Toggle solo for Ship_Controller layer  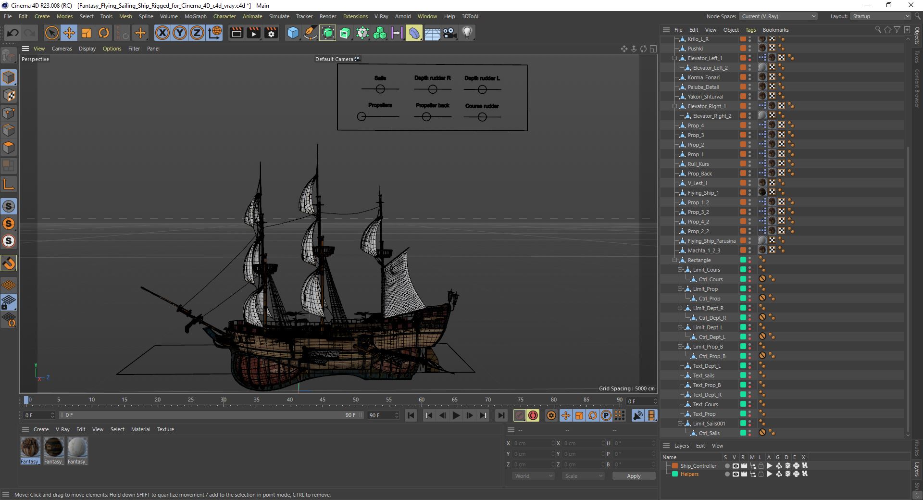[727, 466]
